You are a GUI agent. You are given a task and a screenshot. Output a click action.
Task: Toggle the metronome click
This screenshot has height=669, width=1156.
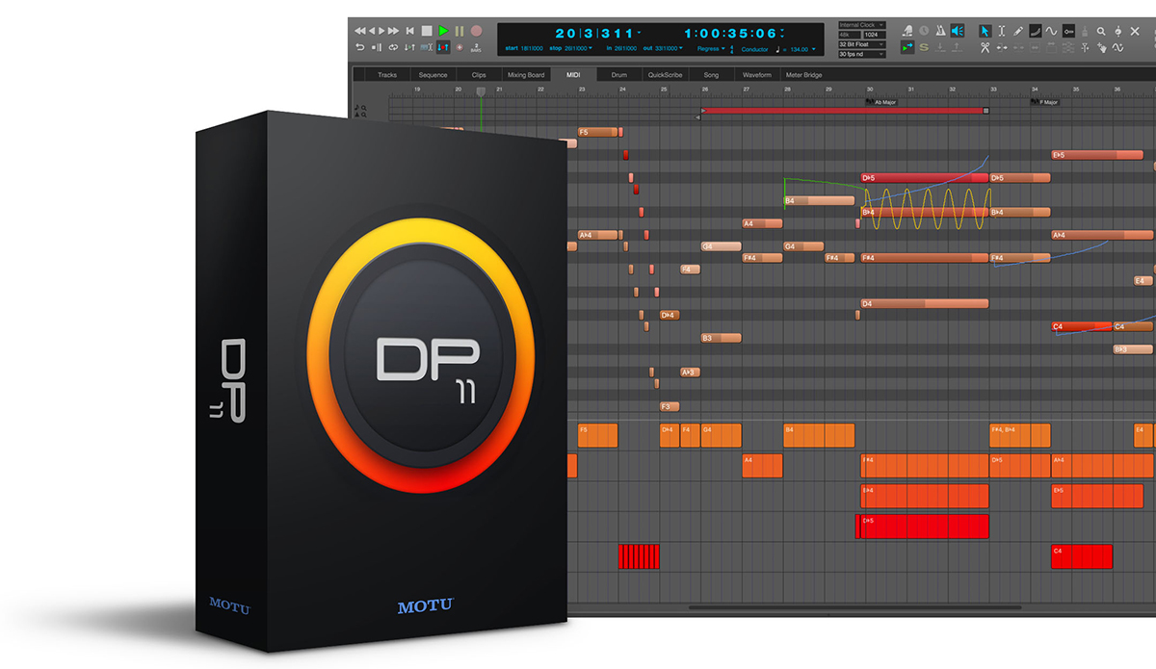940,31
